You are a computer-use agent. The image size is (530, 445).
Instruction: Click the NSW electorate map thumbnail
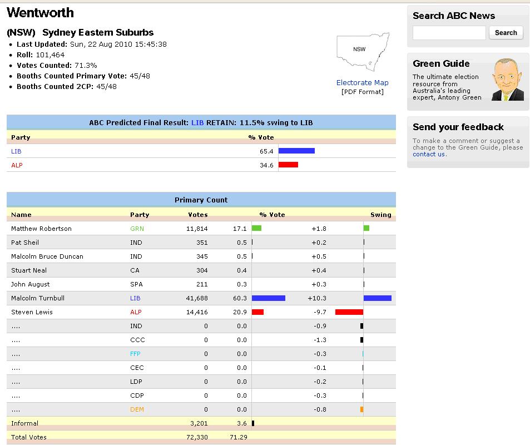[362, 53]
